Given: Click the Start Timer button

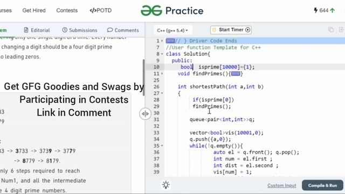Looking at the screenshot, I should (231, 30).
